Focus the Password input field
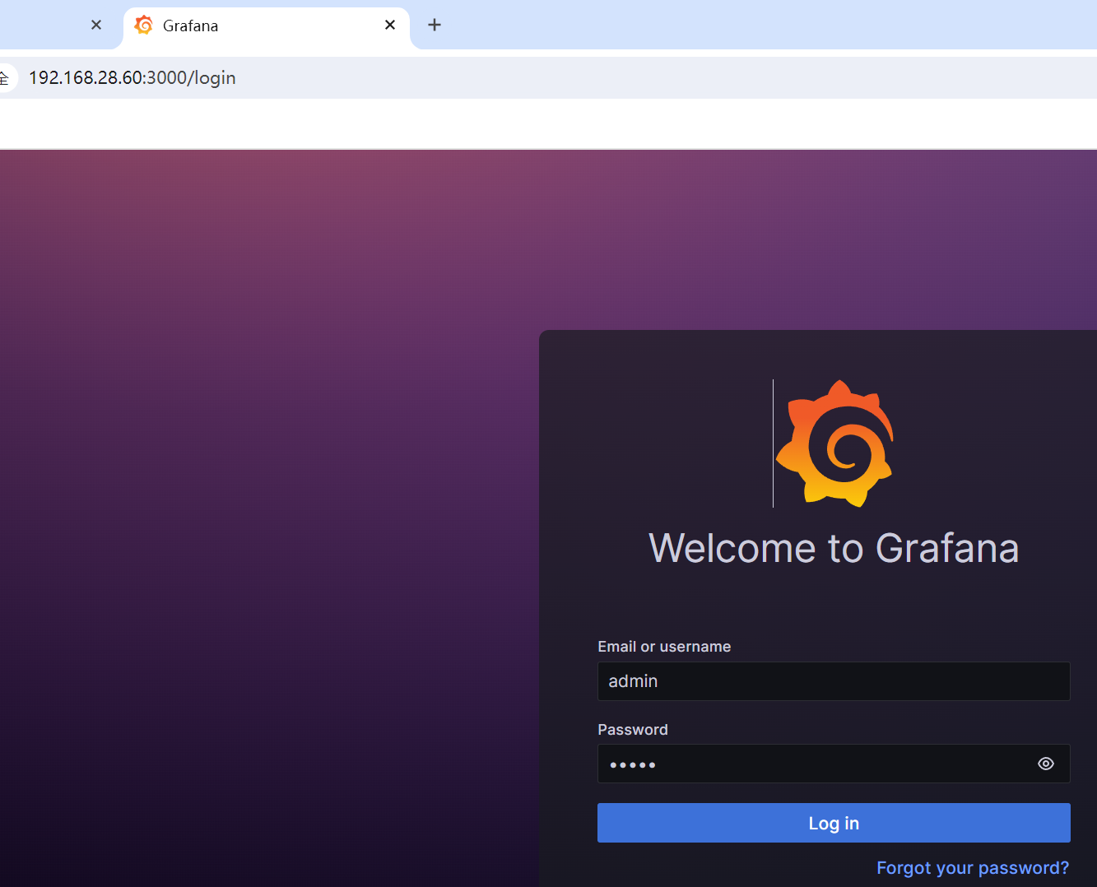Viewport: 1097px width, 887px height. pos(834,764)
